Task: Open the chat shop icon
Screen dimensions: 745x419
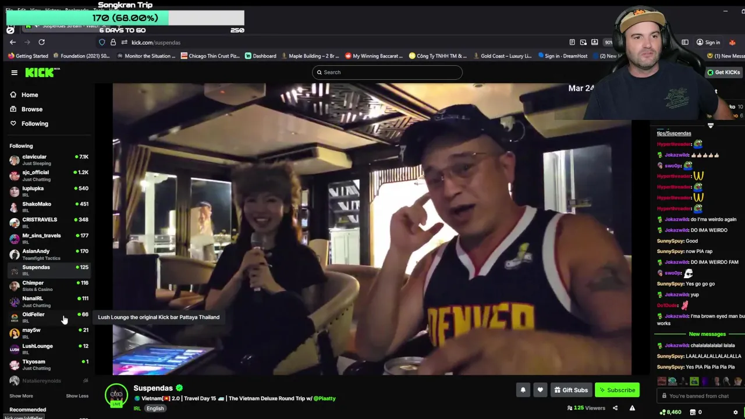Action: tap(692, 412)
